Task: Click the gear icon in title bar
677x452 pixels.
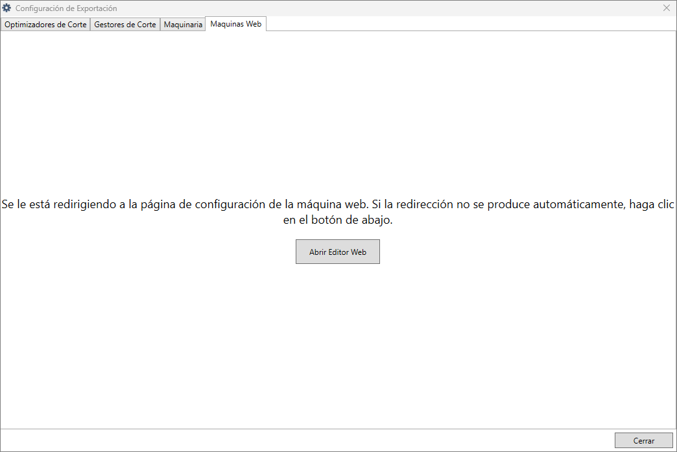Action: tap(6, 8)
